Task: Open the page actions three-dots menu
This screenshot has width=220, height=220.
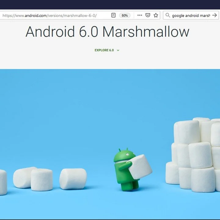Action: pos(140,15)
